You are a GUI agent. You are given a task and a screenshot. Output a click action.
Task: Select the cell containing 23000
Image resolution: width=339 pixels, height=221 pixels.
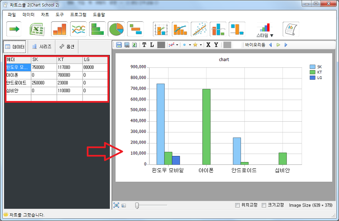click(70, 83)
